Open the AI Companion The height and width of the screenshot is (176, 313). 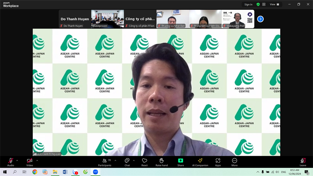(200, 162)
